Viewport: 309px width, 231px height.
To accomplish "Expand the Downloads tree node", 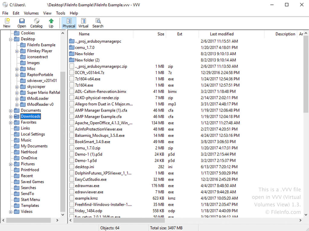I will pos(11,117).
